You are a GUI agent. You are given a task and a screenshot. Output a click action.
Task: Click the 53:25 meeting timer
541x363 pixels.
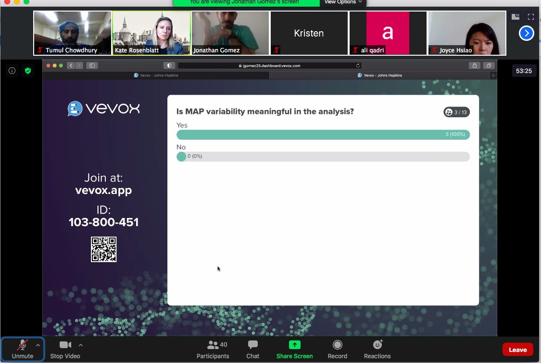pyautogui.click(x=523, y=71)
